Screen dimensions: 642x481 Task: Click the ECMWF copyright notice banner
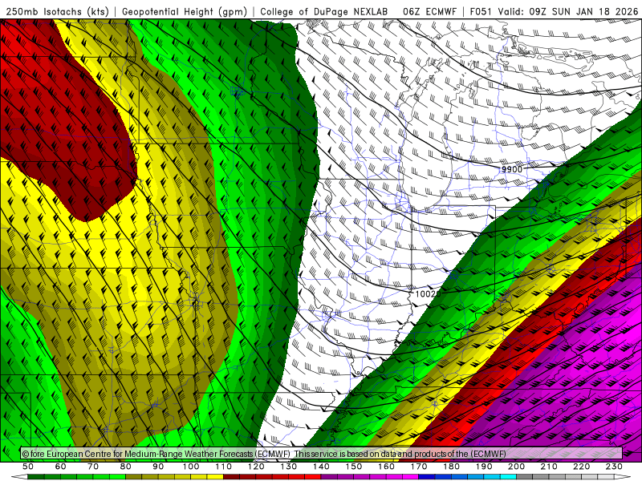click(322, 454)
